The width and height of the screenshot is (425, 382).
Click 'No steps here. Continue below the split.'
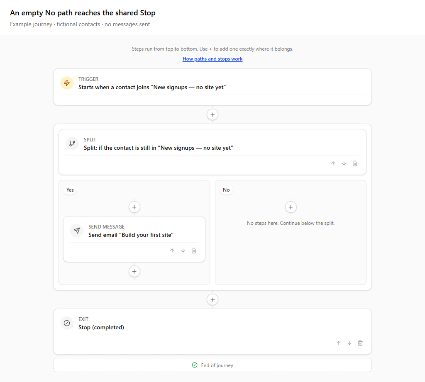pyautogui.click(x=291, y=223)
